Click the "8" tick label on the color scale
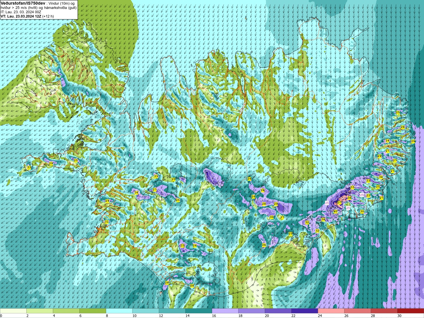 pyautogui.click(x=107, y=316)
